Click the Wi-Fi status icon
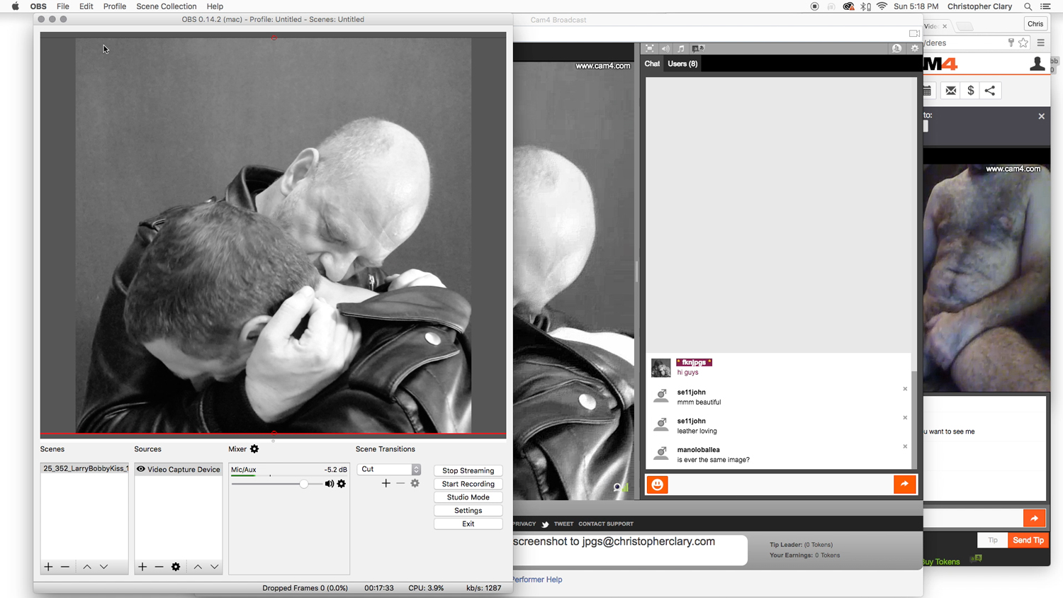 (x=882, y=6)
